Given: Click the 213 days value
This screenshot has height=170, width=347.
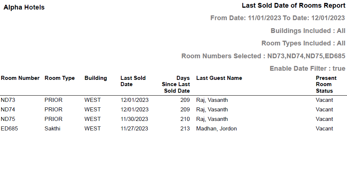Looking at the screenshot, I should (185, 129).
